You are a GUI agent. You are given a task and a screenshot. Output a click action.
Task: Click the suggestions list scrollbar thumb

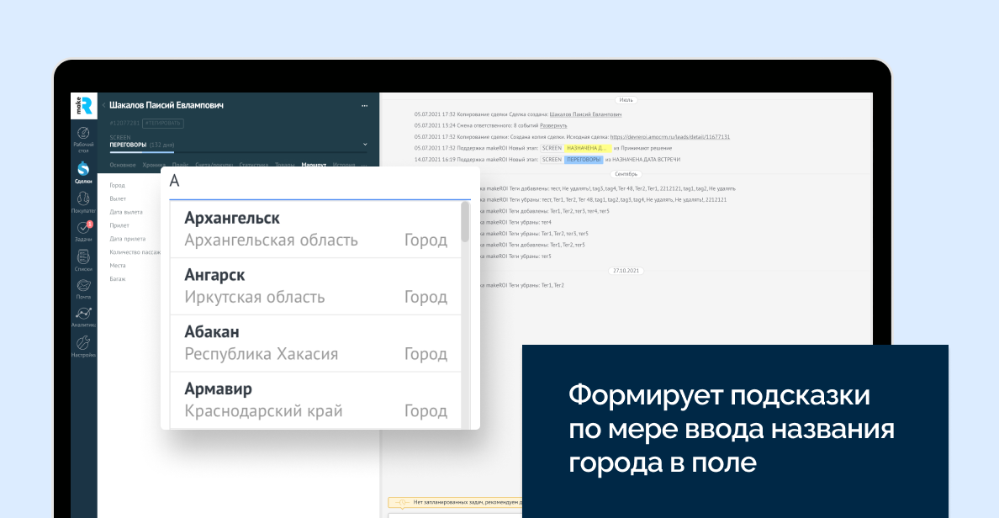click(x=465, y=222)
